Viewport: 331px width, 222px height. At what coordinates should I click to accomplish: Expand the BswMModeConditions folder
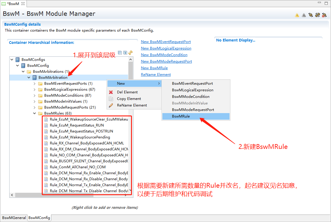click(x=35, y=95)
